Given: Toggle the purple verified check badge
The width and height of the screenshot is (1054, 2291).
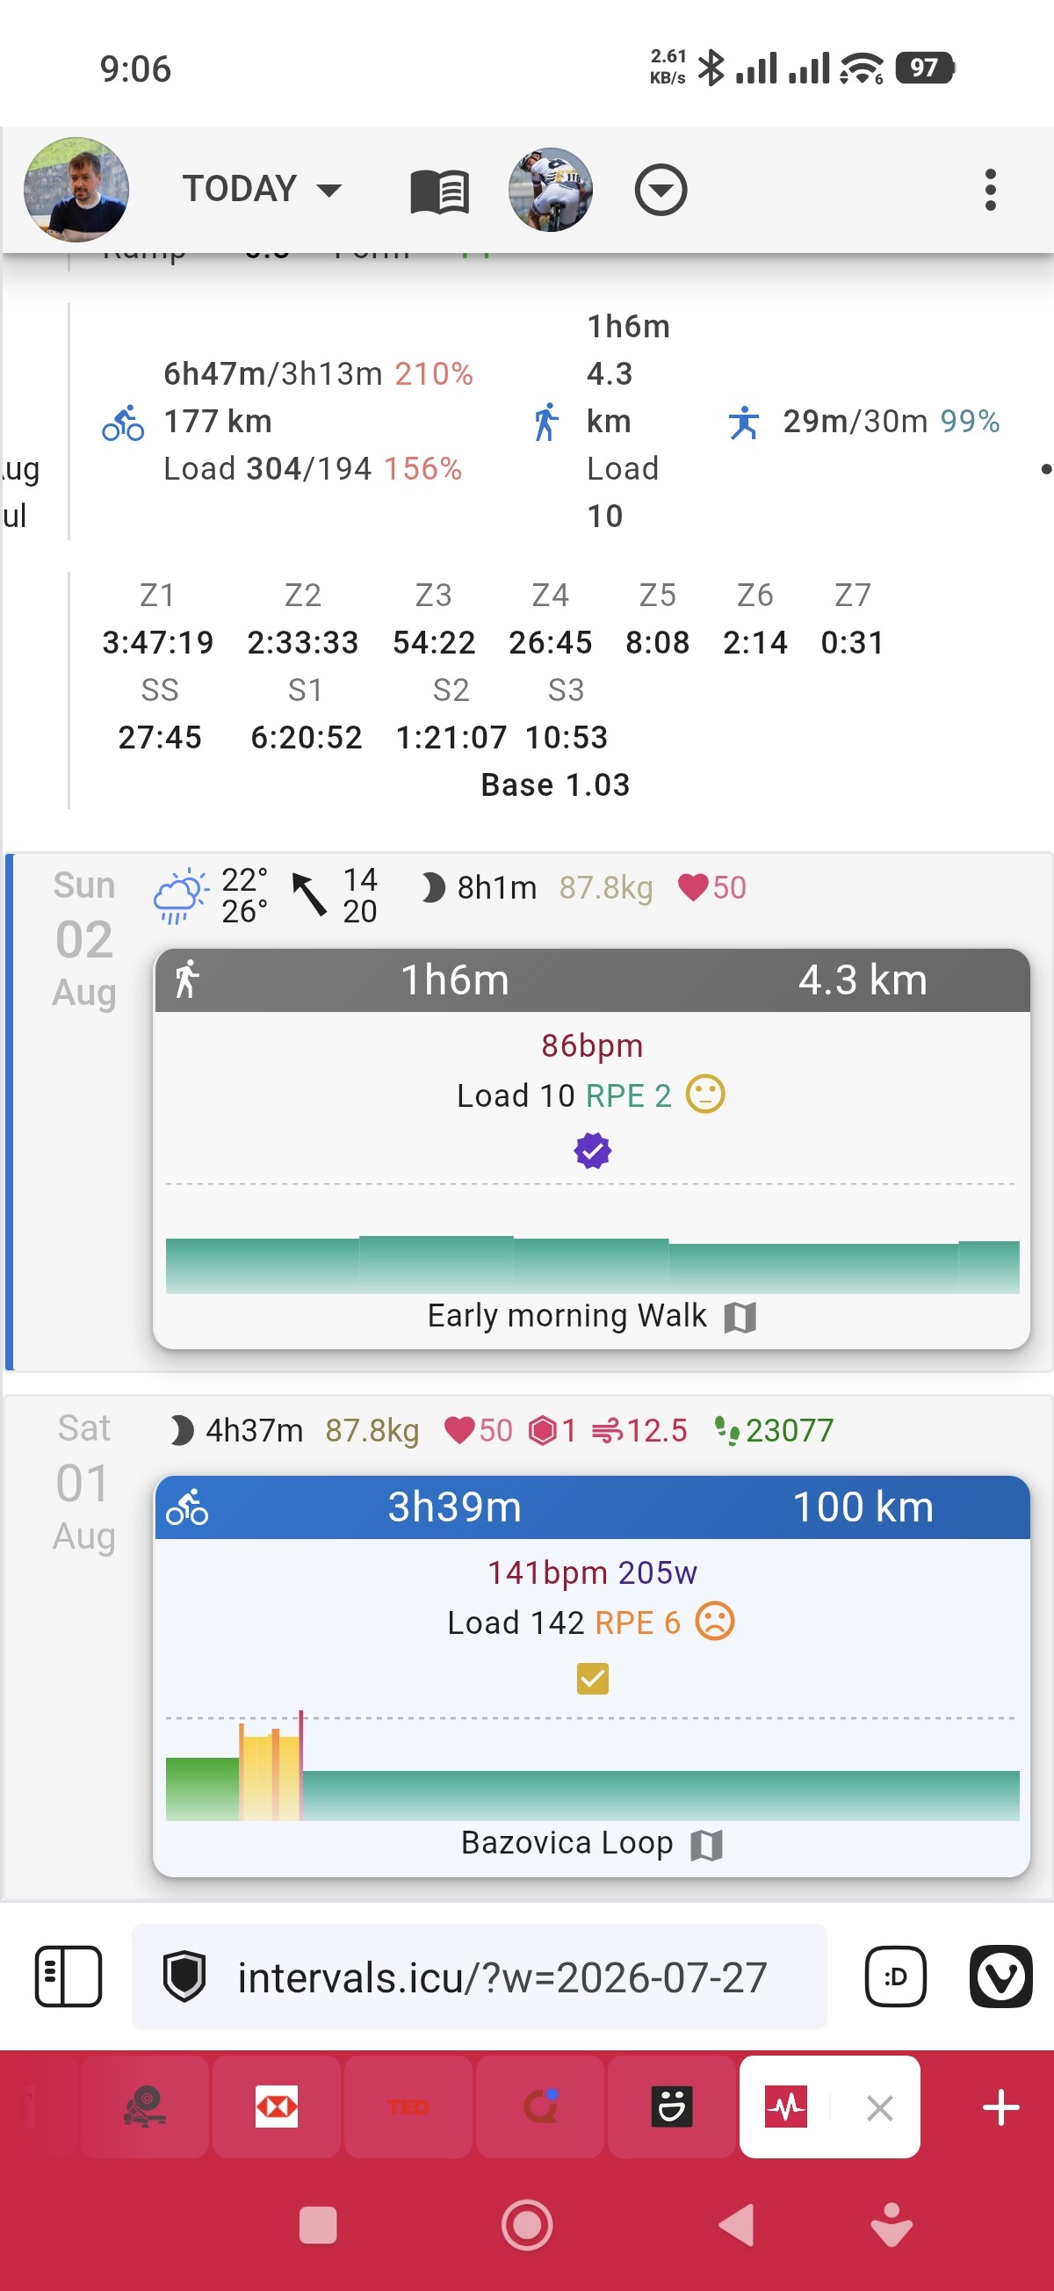Looking at the screenshot, I should [592, 1150].
